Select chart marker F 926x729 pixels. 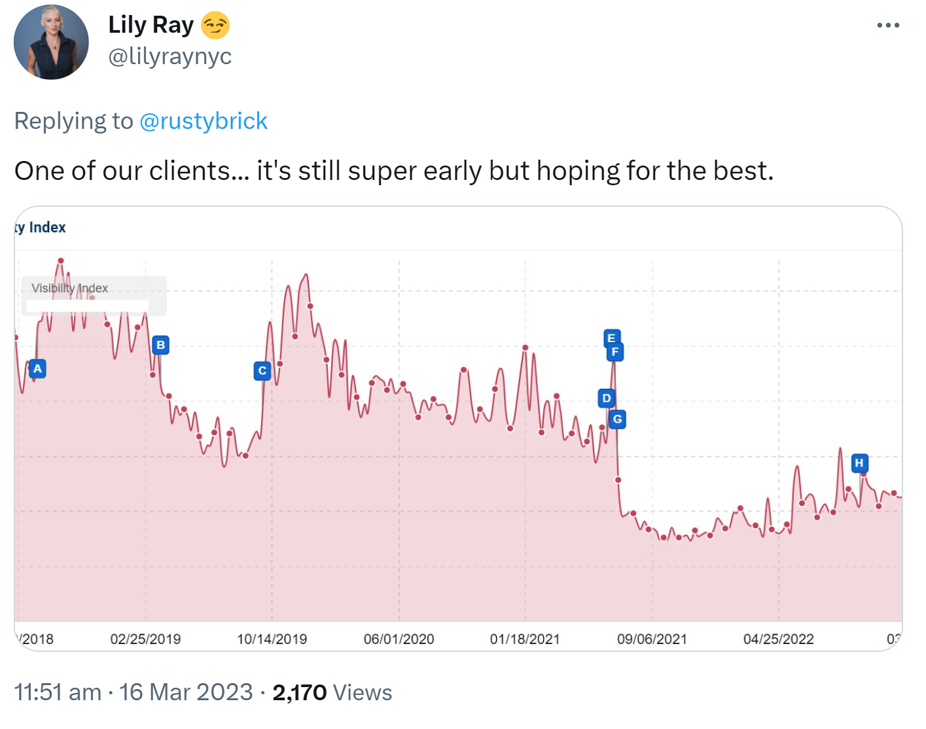pos(614,351)
